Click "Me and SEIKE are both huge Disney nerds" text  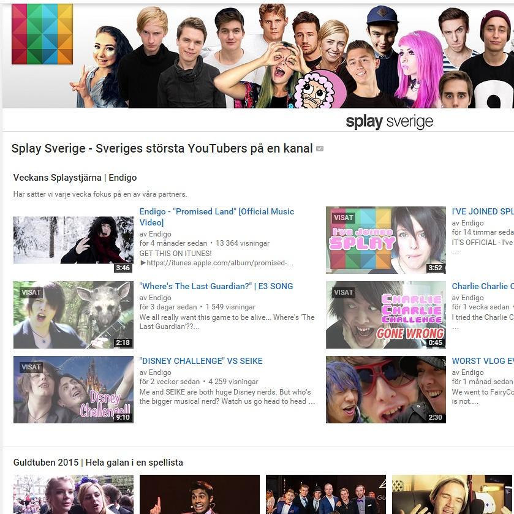227,396
